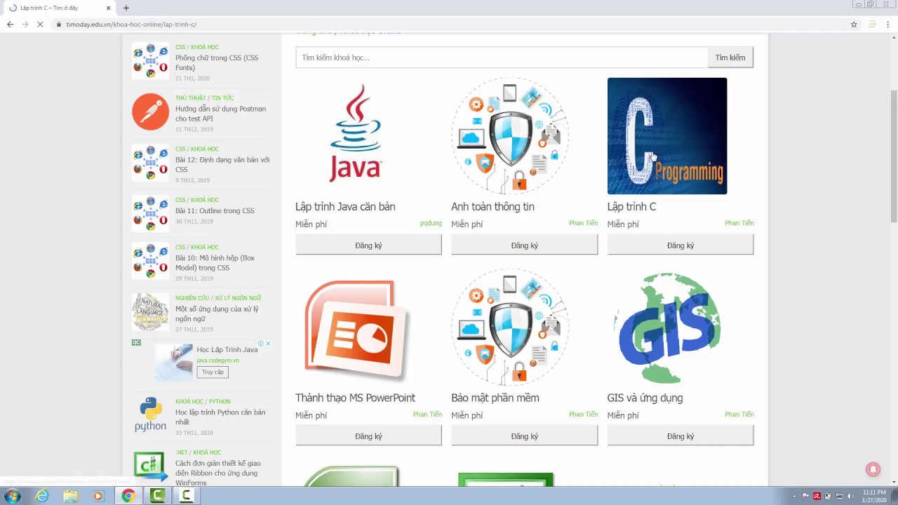Screen dimensions: 898x505
Task: Stop loading the page
Action: [x=40, y=25]
